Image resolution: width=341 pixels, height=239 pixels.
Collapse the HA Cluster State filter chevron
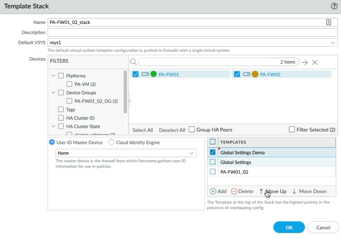point(53,126)
